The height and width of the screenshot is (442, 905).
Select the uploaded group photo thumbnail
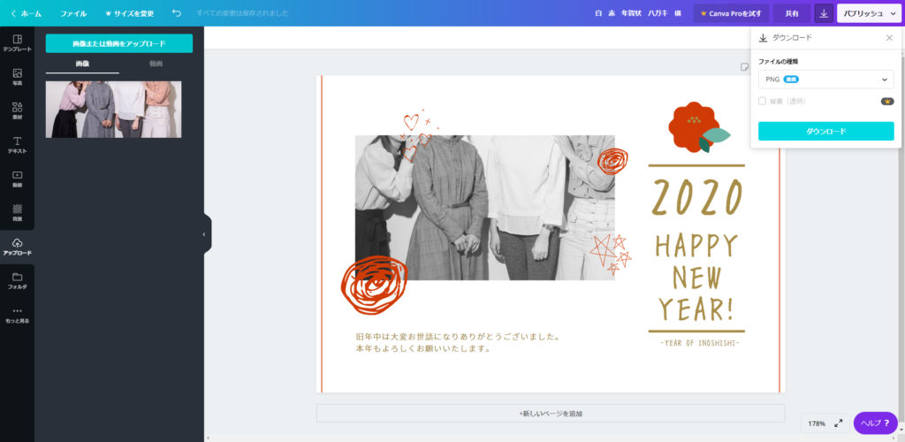point(113,110)
